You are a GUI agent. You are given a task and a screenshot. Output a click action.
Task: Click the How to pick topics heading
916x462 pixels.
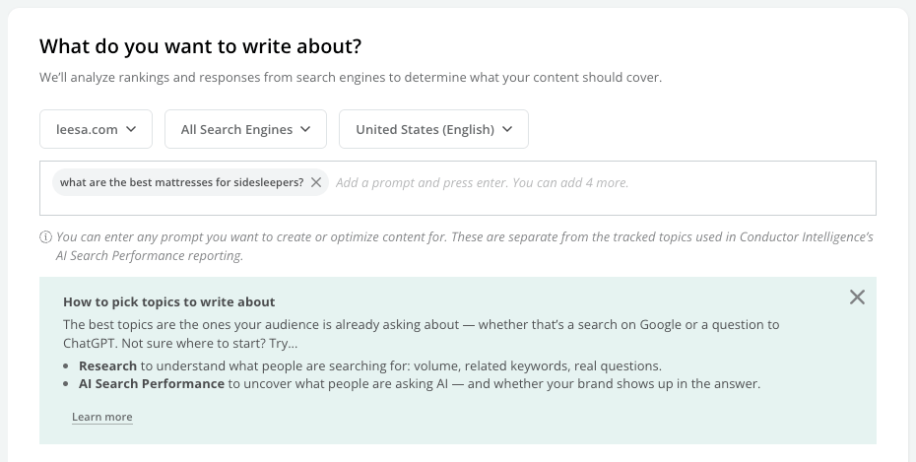click(x=168, y=302)
